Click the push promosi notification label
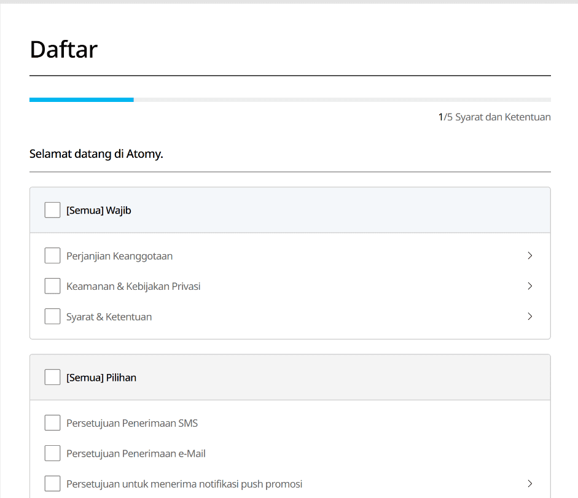Image resolution: width=578 pixels, height=498 pixels. [x=184, y=484]
